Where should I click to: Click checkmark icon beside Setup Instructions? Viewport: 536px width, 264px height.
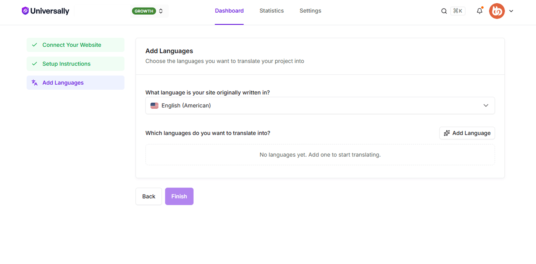[34, 64]
